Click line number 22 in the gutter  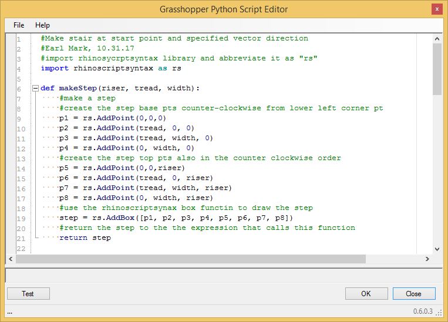pos(21,249)
